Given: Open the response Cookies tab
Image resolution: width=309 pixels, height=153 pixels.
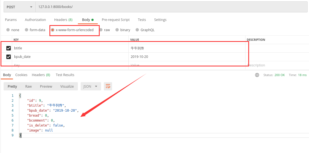Looking at the screenshot, I should tap(21, 75).
